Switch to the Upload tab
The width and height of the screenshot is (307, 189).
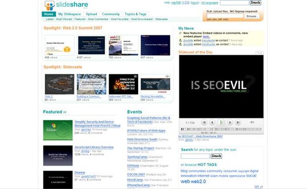[92, 14]
